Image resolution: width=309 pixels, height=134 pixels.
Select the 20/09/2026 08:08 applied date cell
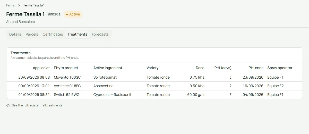coord(34,77)
